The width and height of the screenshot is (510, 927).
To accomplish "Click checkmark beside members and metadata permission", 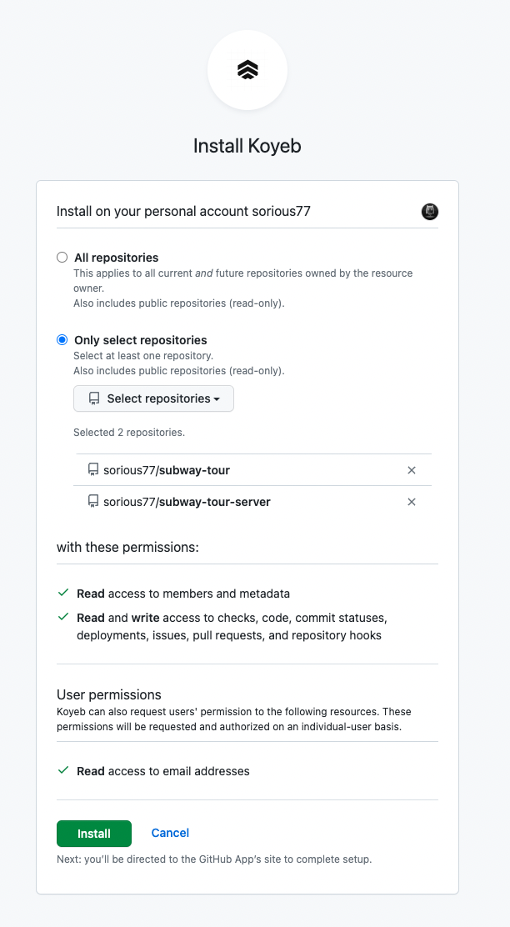I will click(x=63, y=594).
